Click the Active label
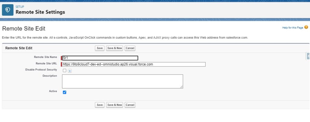Image resolution: width=310 pixels, height=122 pixels. (53, 91)
